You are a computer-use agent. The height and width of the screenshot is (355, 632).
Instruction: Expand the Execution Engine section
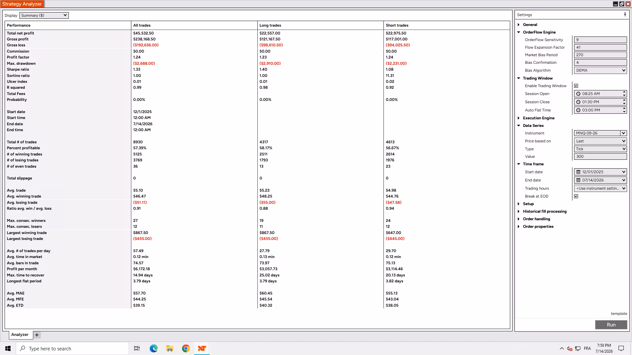pos(539,118)
